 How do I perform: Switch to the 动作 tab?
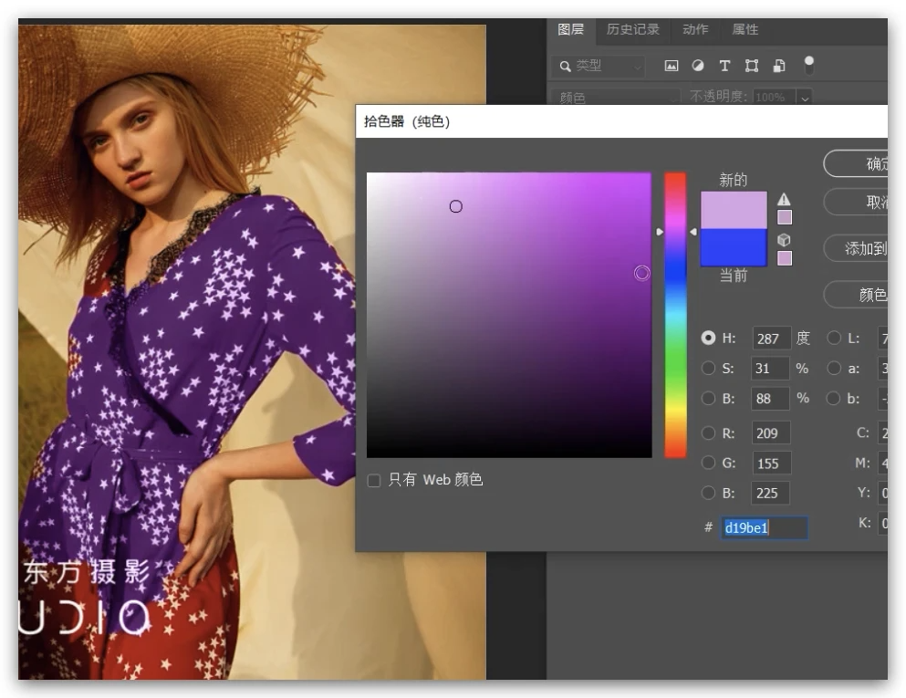click(x=695, y=29)
